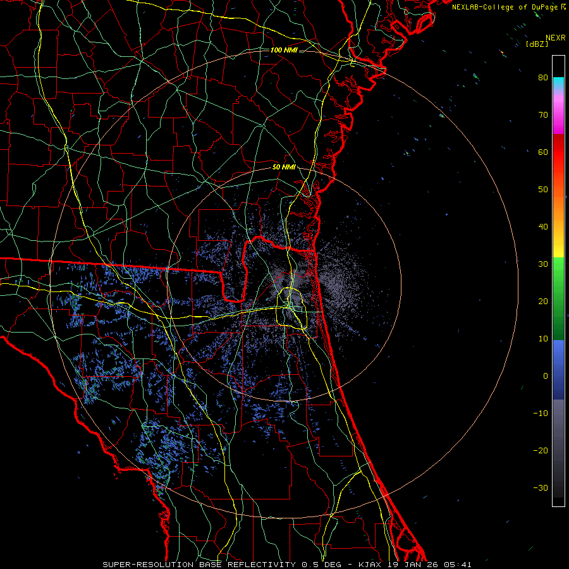Image resolution: width=569 pixels, height=569 pixels.
Task: Click the 50 NMI range ring label
Action: coord(284,168)
